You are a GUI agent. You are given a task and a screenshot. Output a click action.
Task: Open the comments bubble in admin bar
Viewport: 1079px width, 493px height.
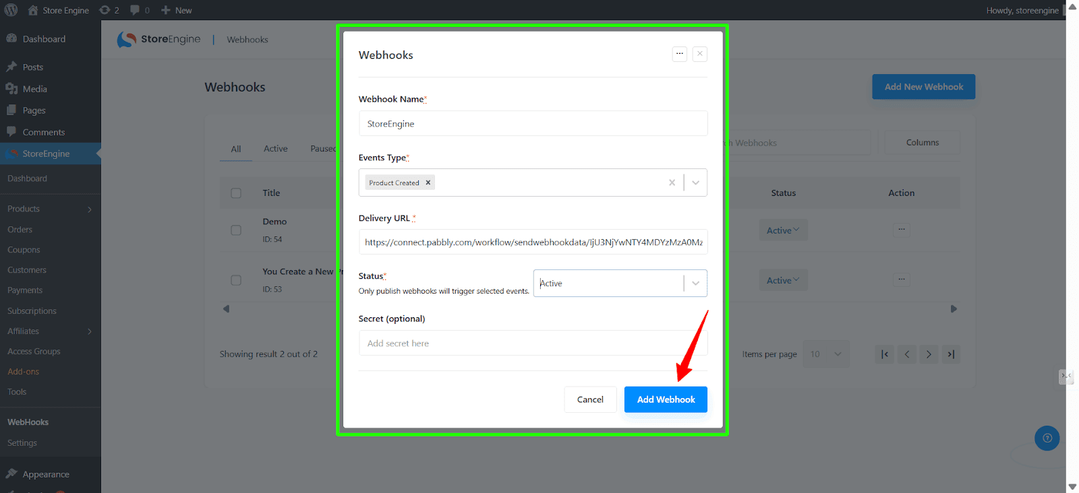tap(140, 10)
